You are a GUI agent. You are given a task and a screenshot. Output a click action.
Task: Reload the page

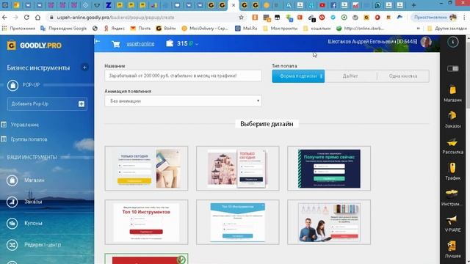pos(26,18)
